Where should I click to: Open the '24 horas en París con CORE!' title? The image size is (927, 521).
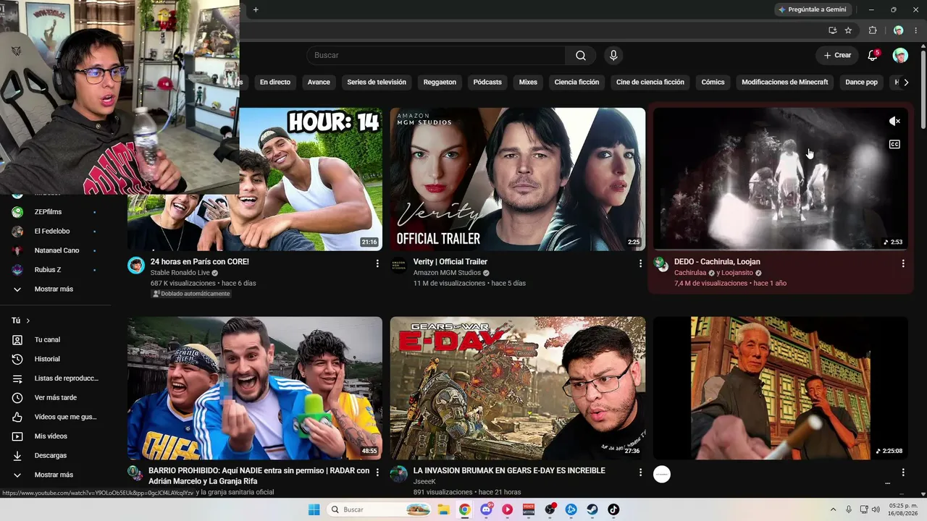(199, 262)
